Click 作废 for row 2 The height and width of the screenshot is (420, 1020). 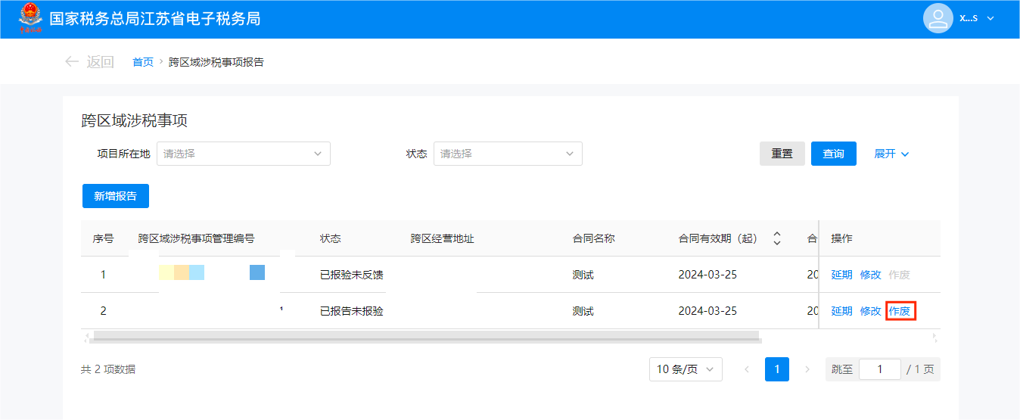(900, 311)
